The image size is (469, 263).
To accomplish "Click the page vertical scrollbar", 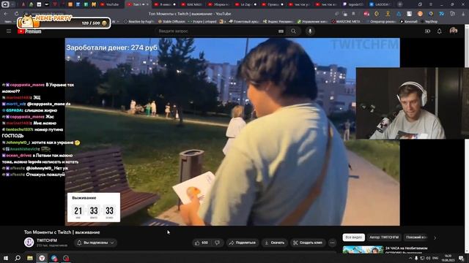I will tap(467, 139).
